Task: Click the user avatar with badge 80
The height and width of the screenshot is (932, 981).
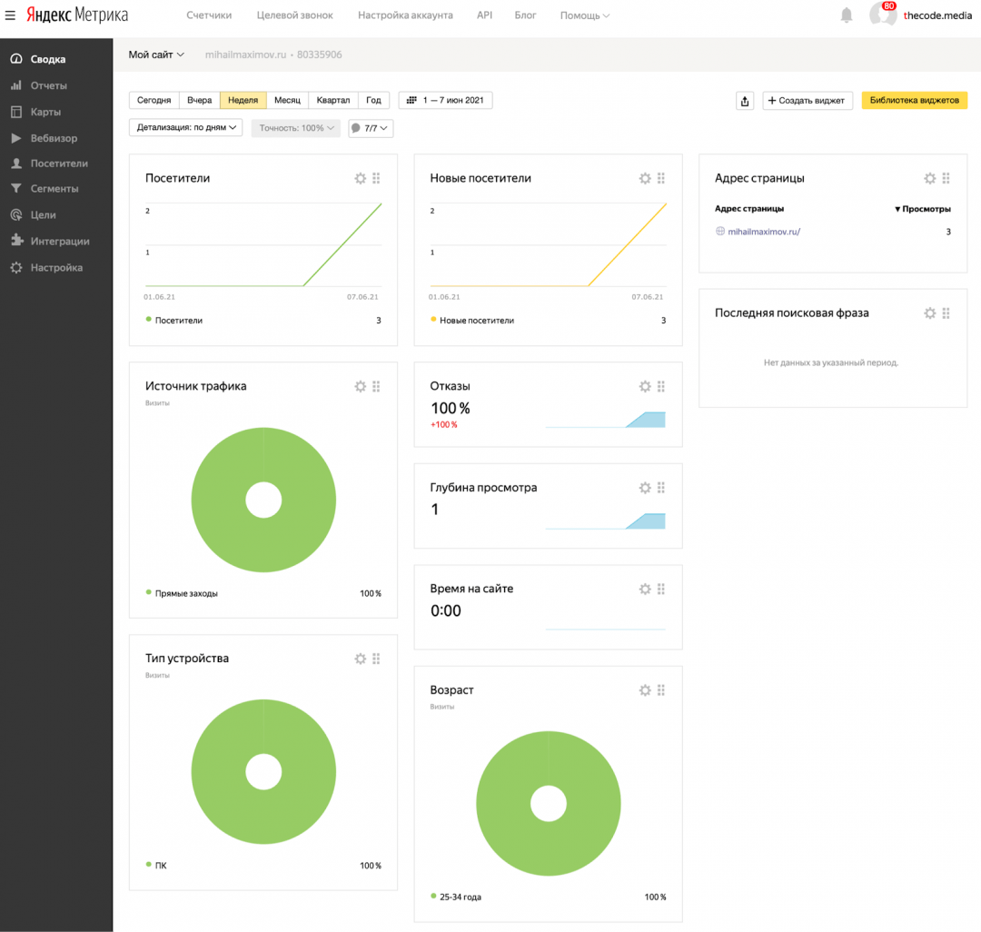Action: click(882, 15)
